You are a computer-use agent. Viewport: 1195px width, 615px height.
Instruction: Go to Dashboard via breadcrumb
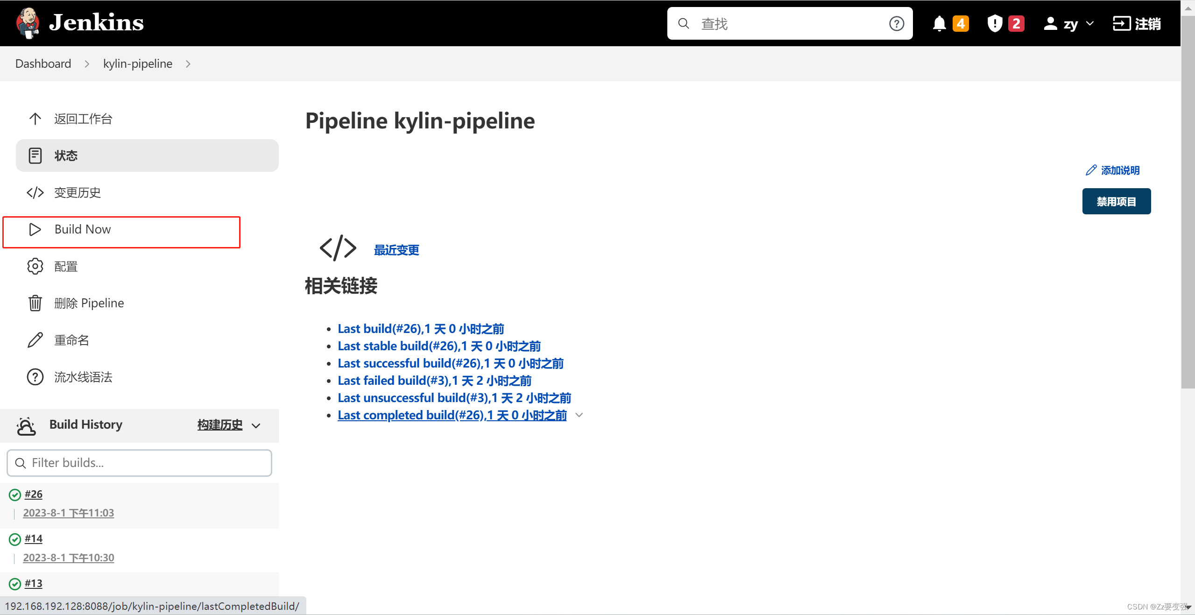pyautogui.click(x=42, y=64)
